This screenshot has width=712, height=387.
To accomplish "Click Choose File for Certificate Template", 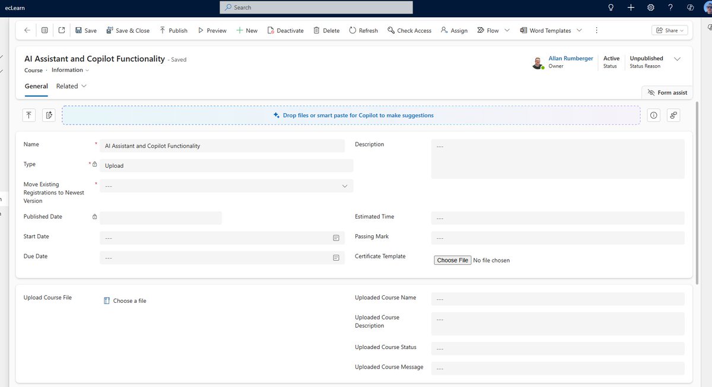I will coord(453,260).
